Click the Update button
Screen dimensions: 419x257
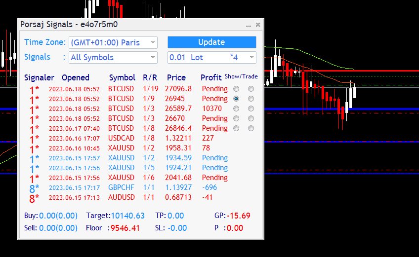pyautogui.click(x=211, y=42)
